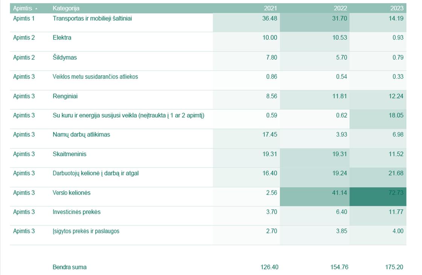Image resolution: width=422 pixels, height=275 pixels.
Task: Sort by the 2022 column header
Action: point(340,8)
